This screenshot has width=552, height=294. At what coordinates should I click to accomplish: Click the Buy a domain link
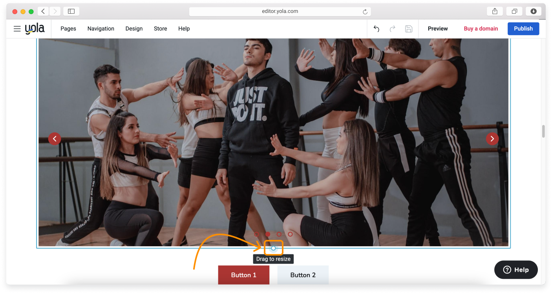click(481, 29)
